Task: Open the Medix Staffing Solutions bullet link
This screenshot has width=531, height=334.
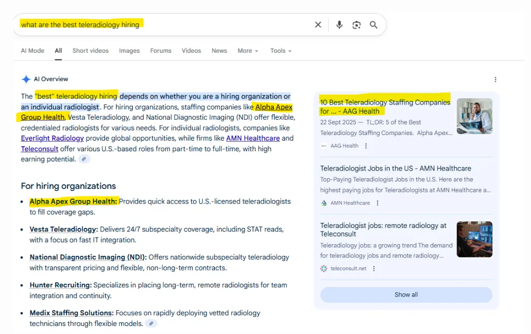Action: tap(72, 313)
